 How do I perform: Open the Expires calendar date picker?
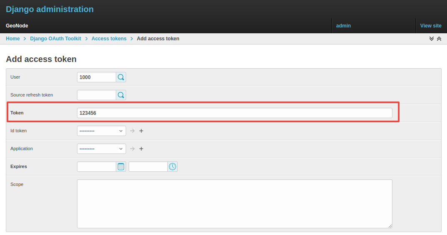pos(121,167)
